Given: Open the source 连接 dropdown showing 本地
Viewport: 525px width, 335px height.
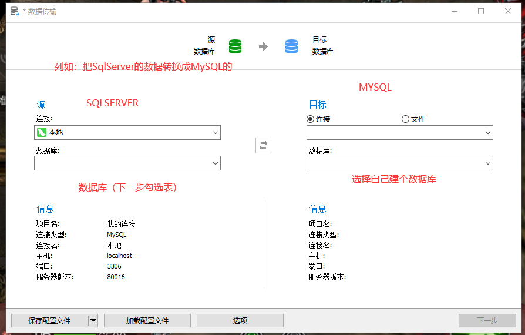Looking at the screenshot, I should (x=127, y=133).
